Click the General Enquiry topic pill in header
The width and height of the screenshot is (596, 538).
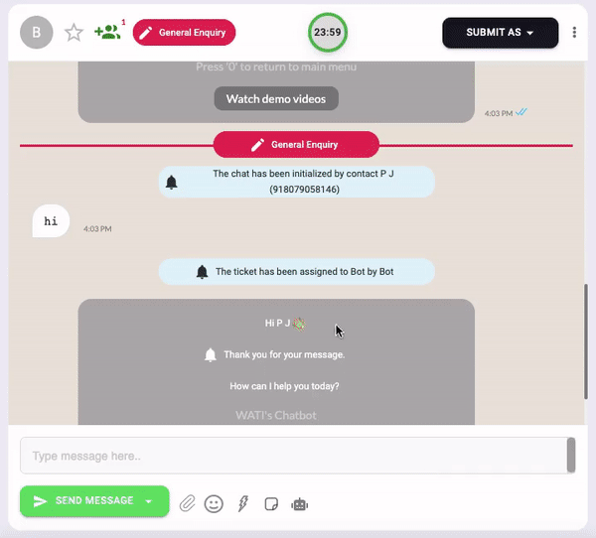(185, 33)
